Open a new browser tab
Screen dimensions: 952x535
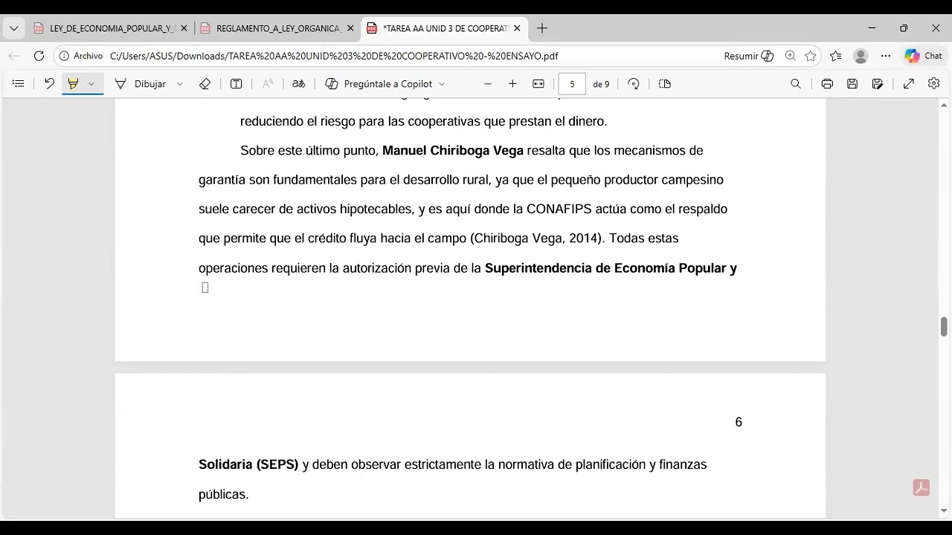(x=542, y=28)
